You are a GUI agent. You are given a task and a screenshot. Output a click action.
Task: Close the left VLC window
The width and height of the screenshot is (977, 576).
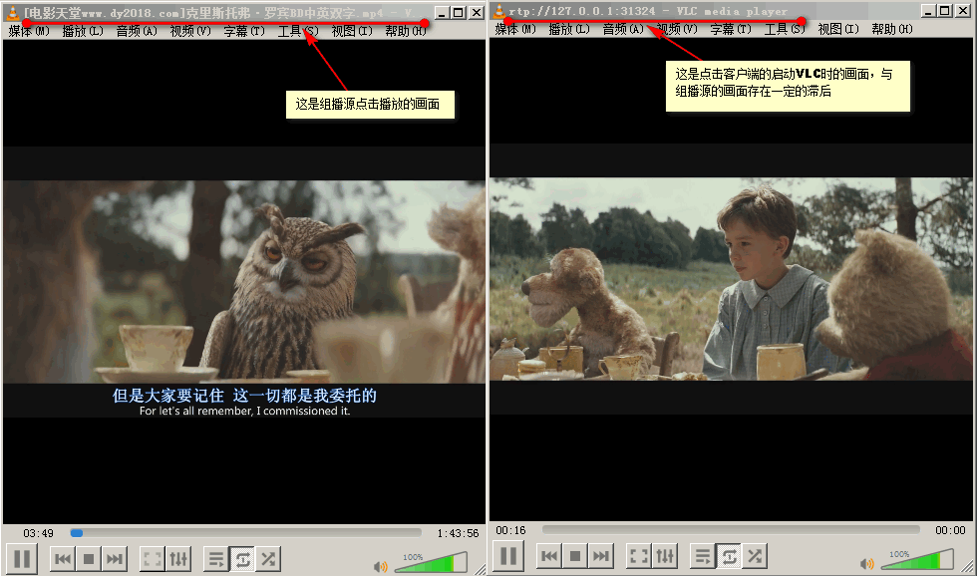pos(477,12)
